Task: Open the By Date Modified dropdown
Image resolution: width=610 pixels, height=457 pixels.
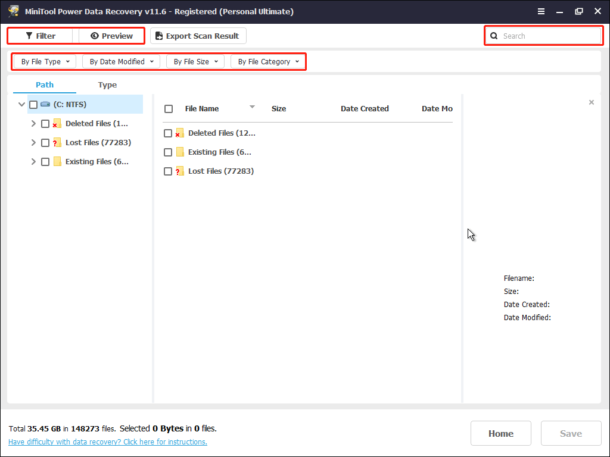Action: click(122, 61)
